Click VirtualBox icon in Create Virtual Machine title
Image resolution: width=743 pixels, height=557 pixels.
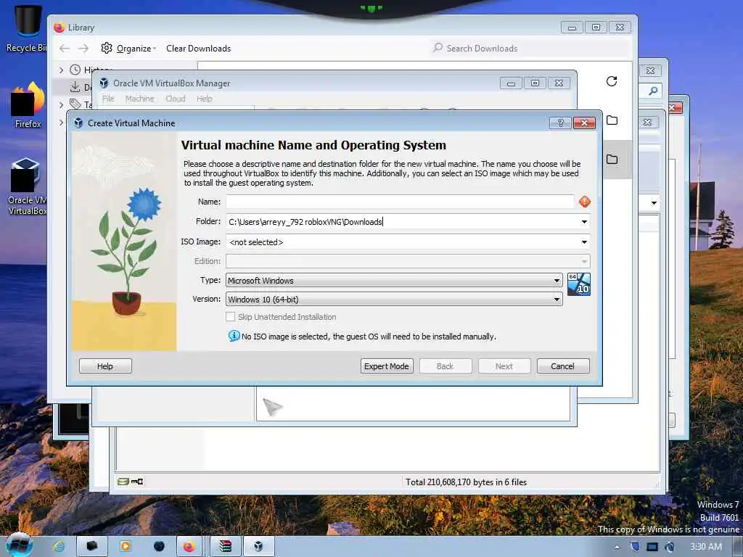(78, 123)
